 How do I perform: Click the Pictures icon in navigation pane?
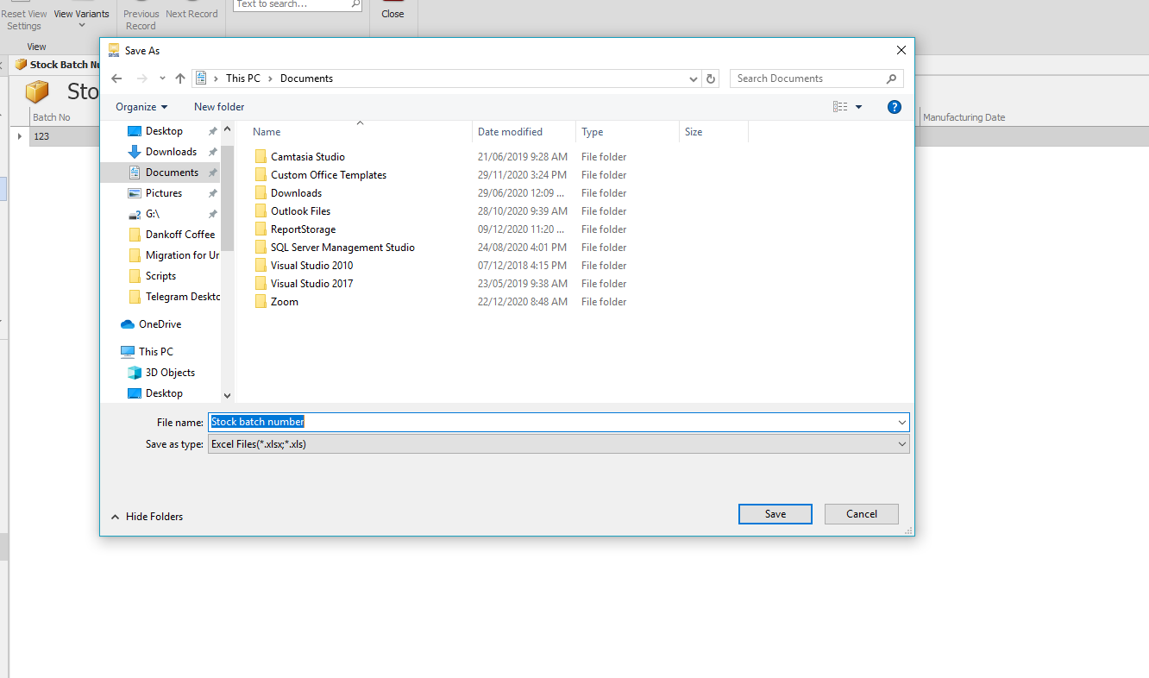135,193
